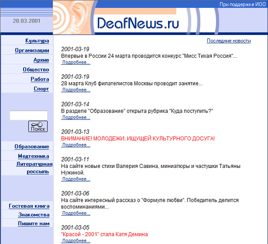This screenshot has height=244, width=268.
Task: Navigate to the Работа section
Action: pos(40,79)
